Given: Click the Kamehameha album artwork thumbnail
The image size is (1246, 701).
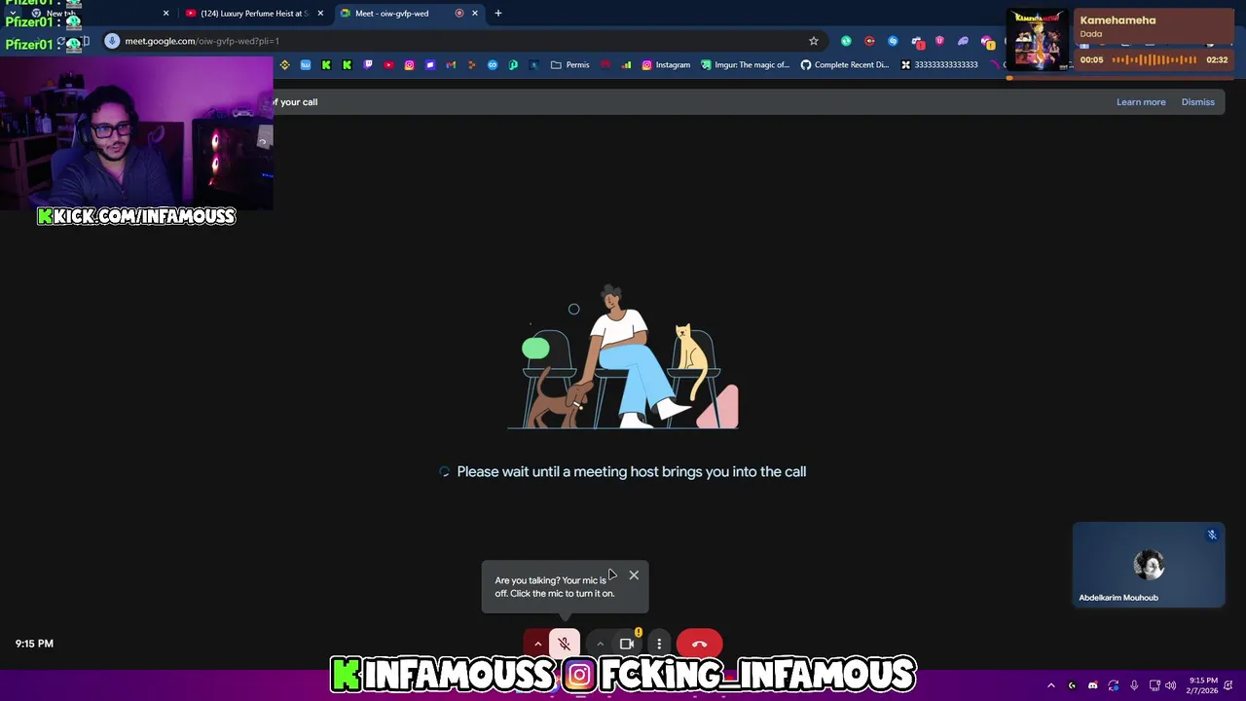Looking at the screenshot, I should 1037,40.
